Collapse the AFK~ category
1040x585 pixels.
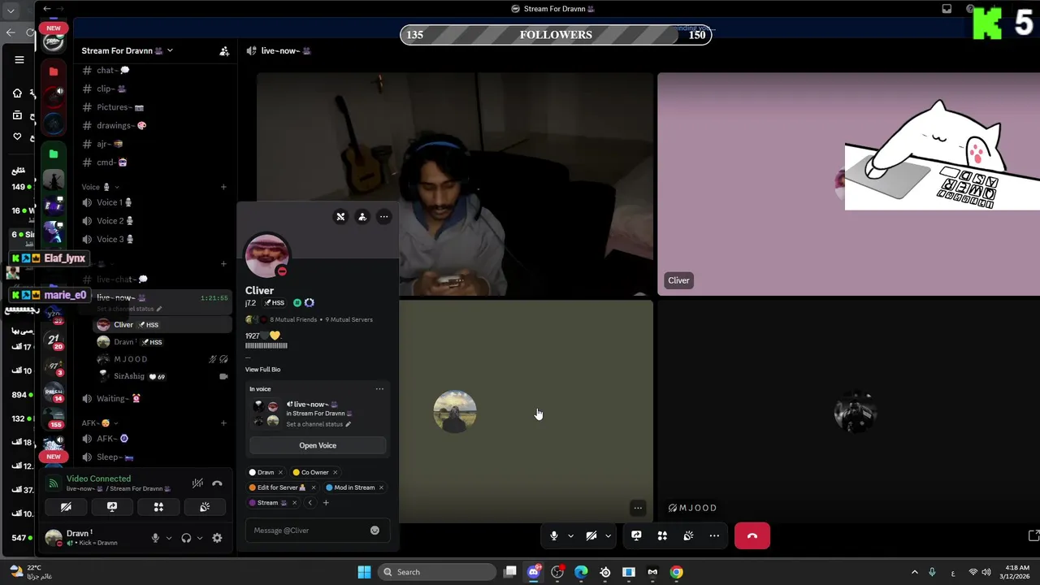click(99, 423)
